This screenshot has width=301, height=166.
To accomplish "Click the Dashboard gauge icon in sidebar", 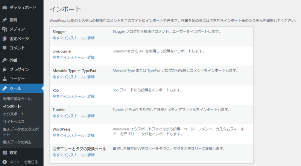I will pyautogui.click(x=4, y=7).
